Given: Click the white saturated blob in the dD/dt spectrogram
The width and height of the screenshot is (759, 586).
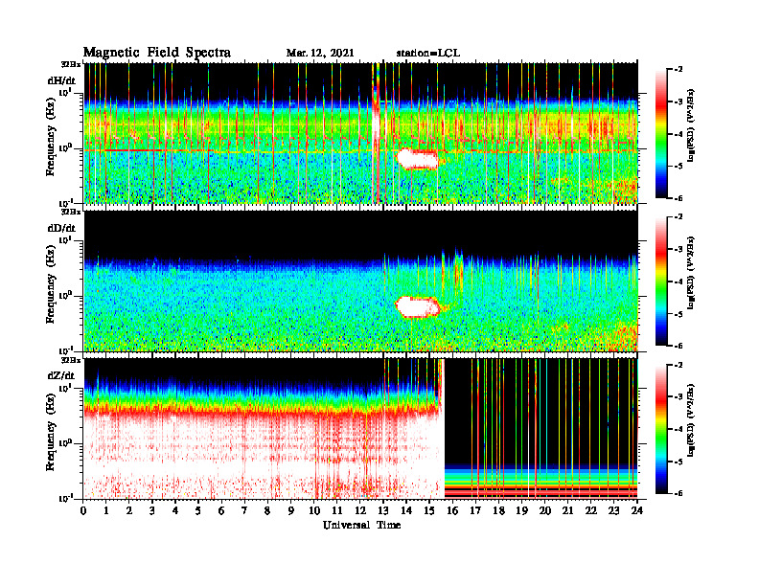Looking at the screenshot, I should (x=417, y=306).
